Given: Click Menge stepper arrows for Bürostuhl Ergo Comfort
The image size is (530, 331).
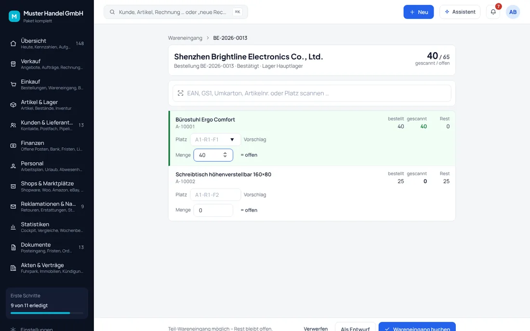Looking at the screenshot, I should 225,155.
